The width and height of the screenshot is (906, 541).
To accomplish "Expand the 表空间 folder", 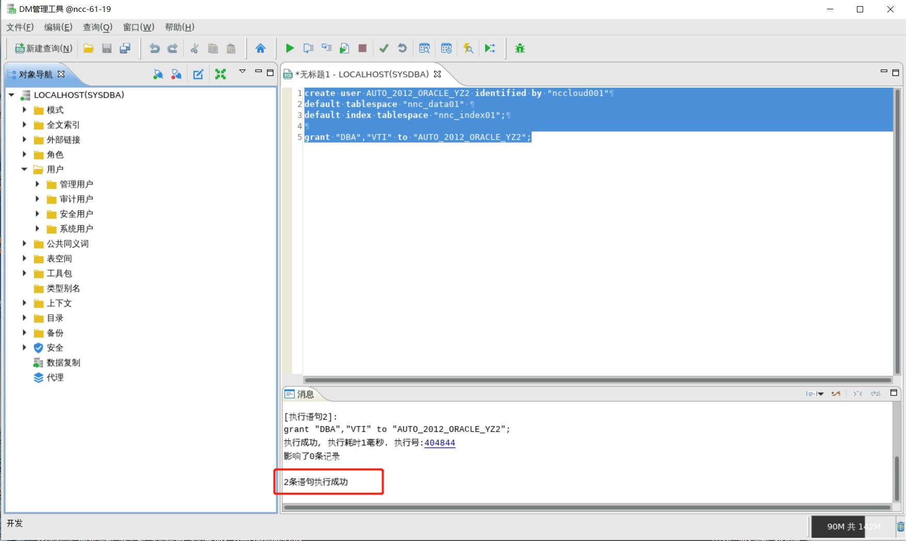I will pos(24,258).
